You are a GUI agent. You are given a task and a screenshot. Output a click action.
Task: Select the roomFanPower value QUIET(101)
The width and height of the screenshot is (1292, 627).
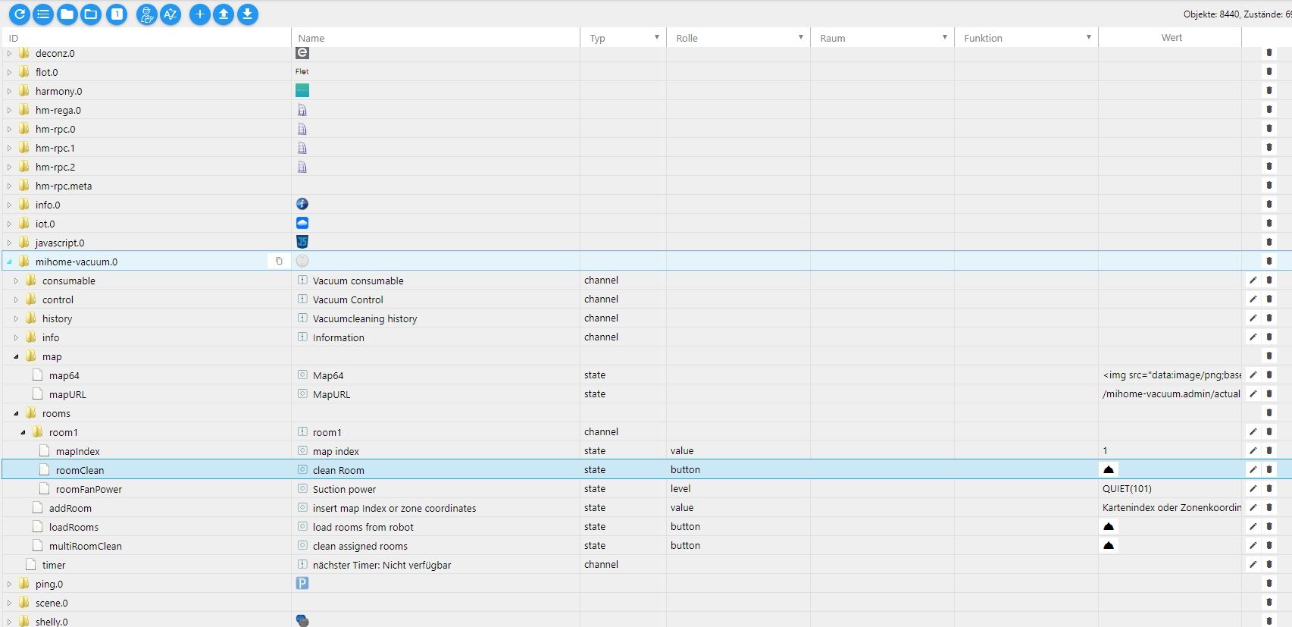click(1127, 488)
